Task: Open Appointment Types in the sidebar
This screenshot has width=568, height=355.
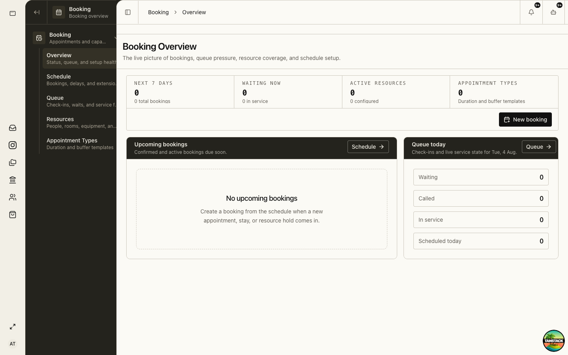Action: [80, 144]
